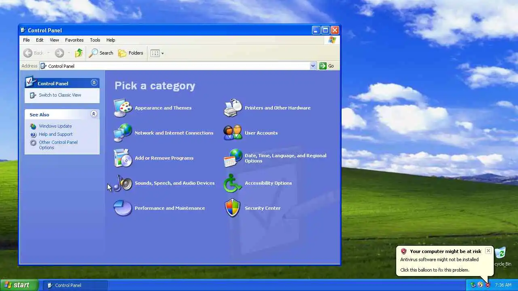Click the taskbar clock showing 7:36 AM

[x=503, y=285]
